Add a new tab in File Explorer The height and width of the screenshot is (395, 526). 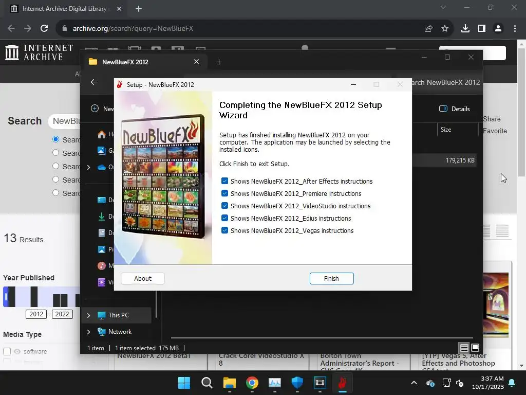tap(219, 62)
